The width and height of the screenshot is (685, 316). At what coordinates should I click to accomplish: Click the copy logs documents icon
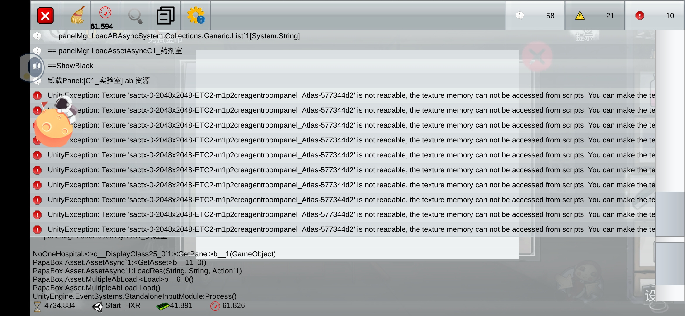(165, 16)
